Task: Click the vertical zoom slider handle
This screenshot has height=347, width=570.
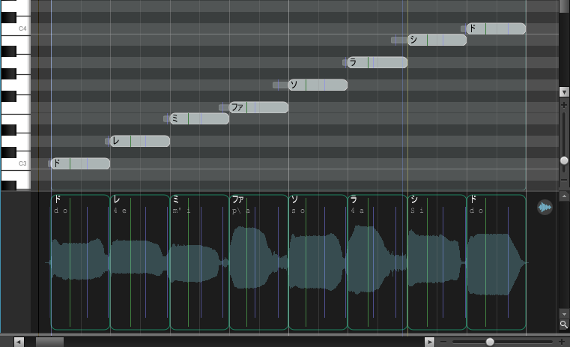Action: point(564,160)
